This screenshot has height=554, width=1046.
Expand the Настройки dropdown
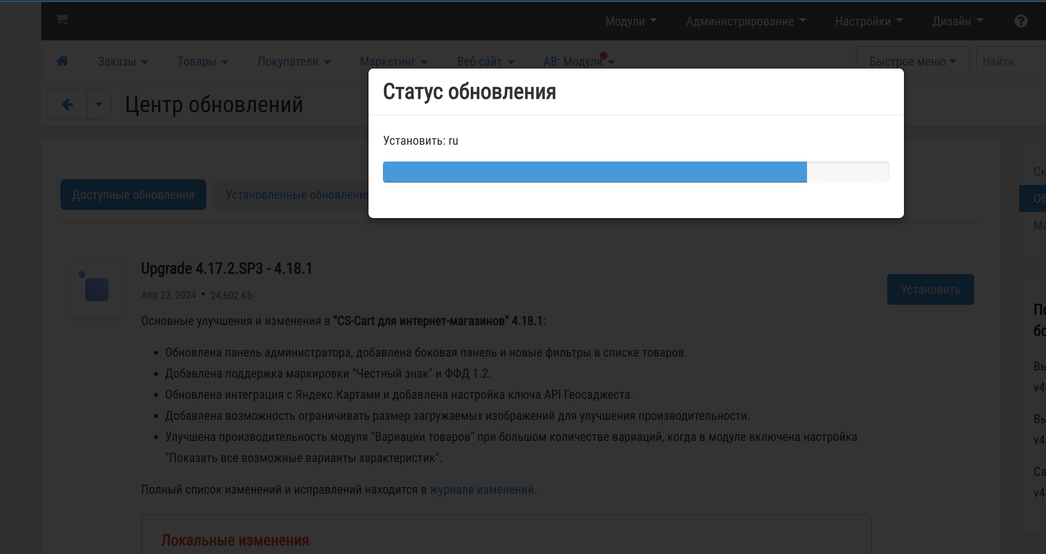click(x=868, y=21)
